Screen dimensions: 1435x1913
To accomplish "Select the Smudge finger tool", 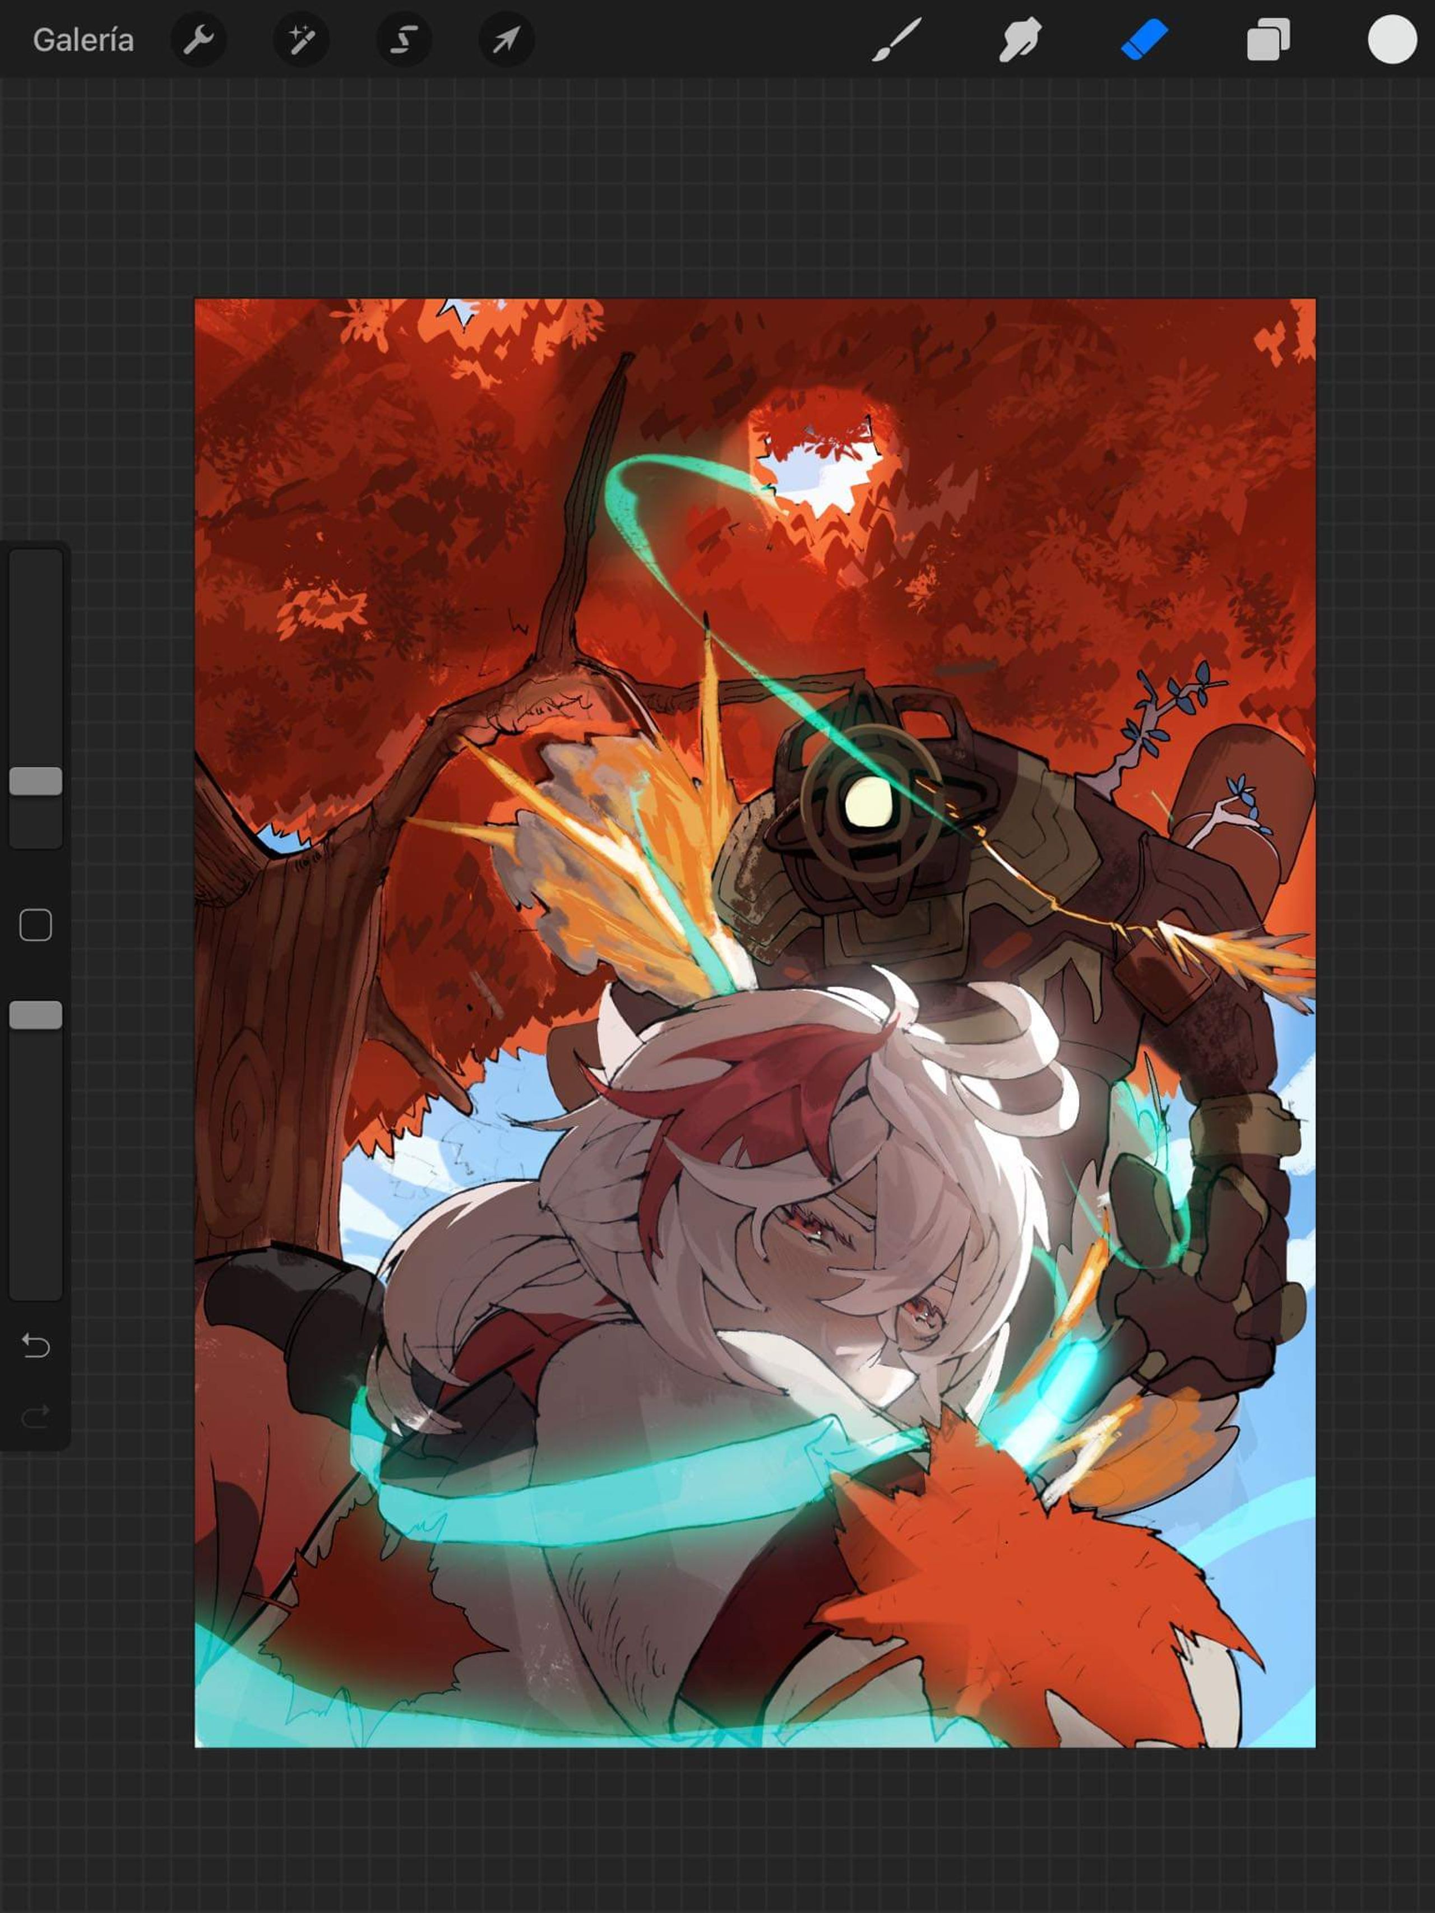I will (1020, 40).
